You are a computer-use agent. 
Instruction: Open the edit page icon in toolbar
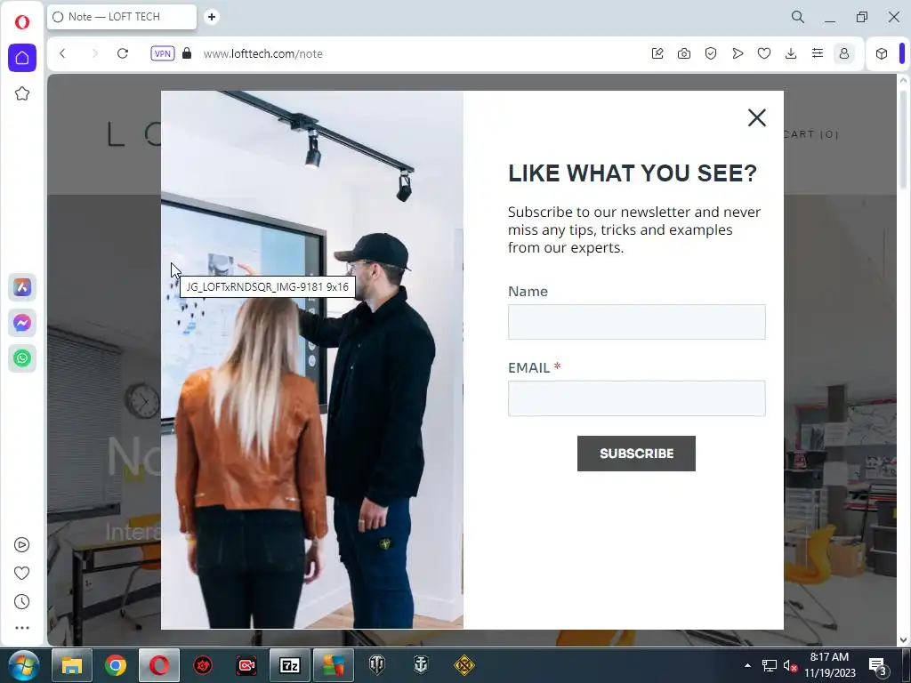click(657, 53)
